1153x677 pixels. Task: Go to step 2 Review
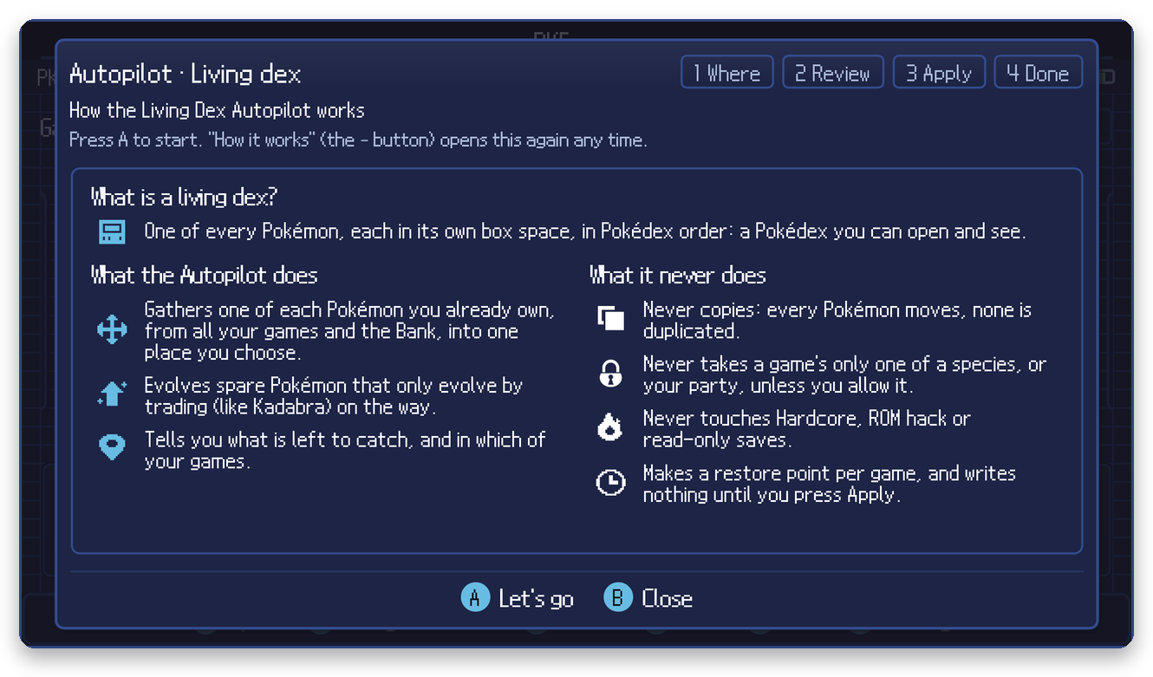(833, 73)
